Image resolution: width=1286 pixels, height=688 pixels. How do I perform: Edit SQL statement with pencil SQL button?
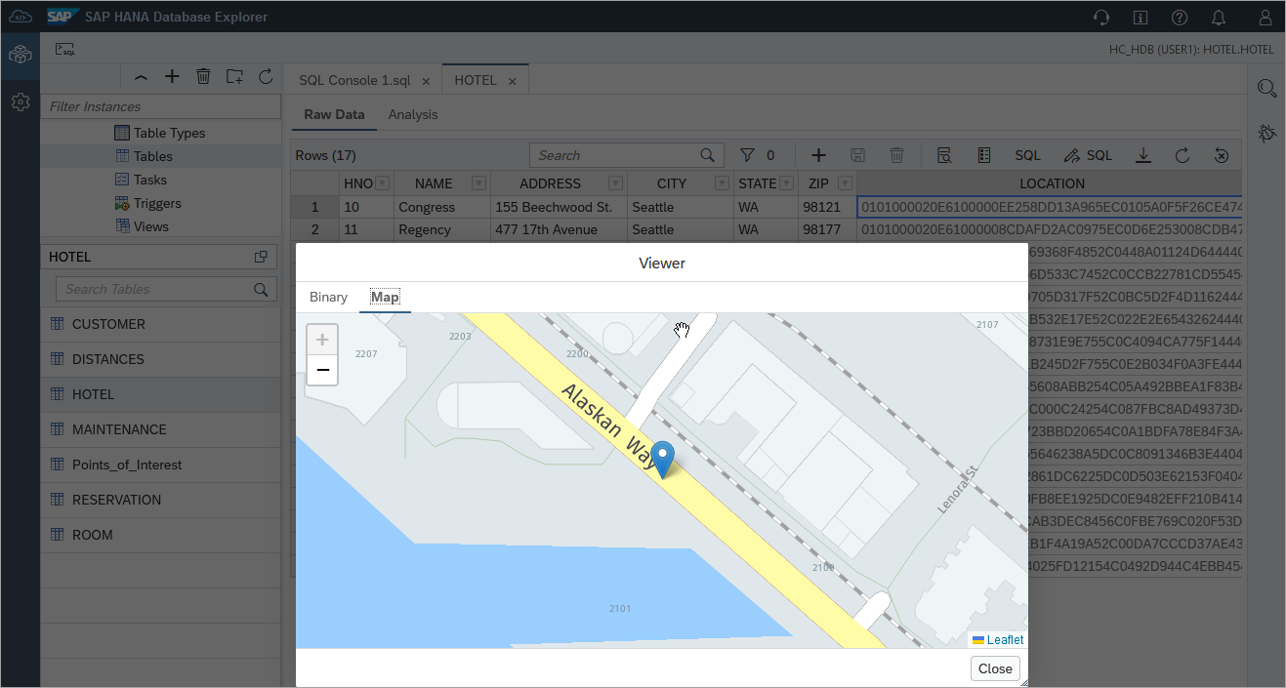[1088, 155]
